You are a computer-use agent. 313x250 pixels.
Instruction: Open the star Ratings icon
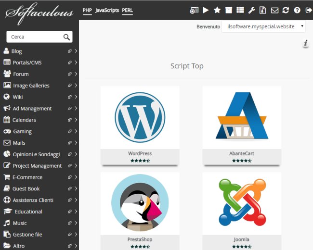(x=217, y=10)
